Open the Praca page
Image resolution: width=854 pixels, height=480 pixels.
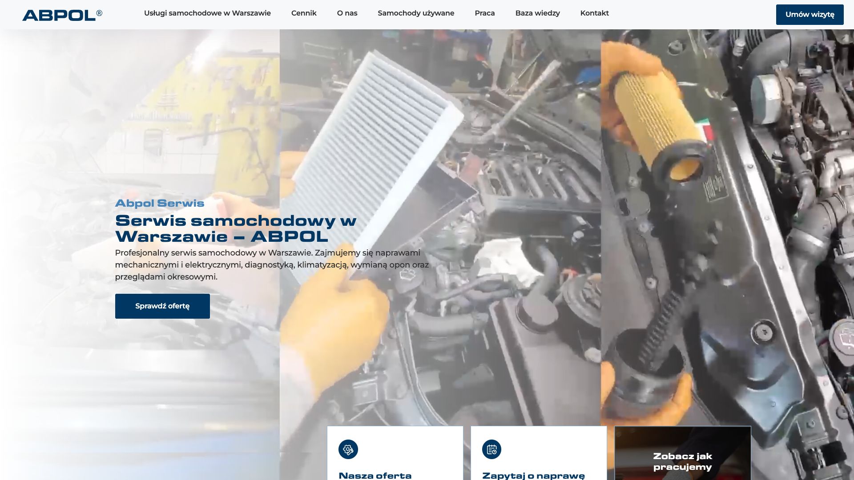485,13
